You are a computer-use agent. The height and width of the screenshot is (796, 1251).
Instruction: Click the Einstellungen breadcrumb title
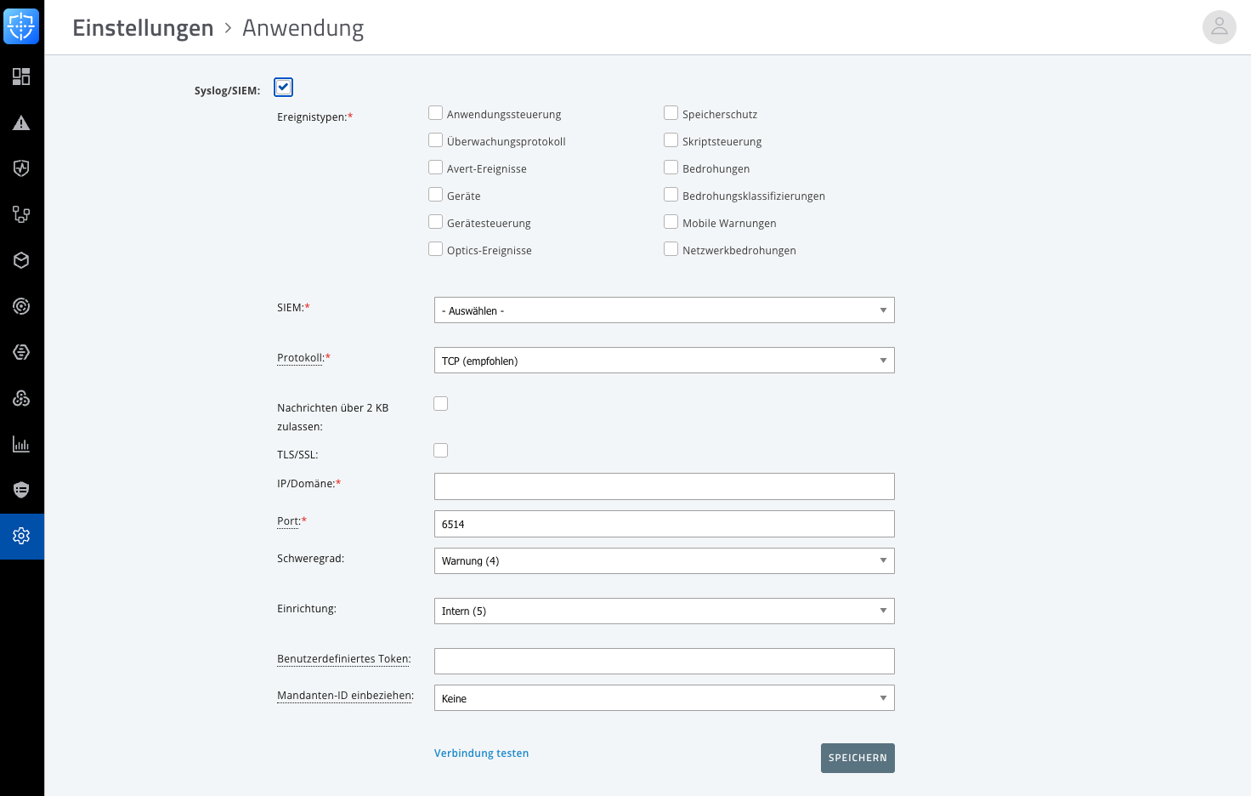click(x=143, y=28)
